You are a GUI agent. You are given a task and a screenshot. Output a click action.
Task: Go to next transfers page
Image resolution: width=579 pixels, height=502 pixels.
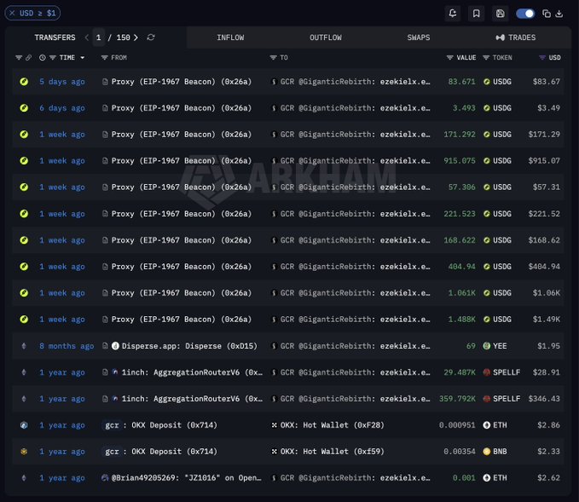coord(136,38)
